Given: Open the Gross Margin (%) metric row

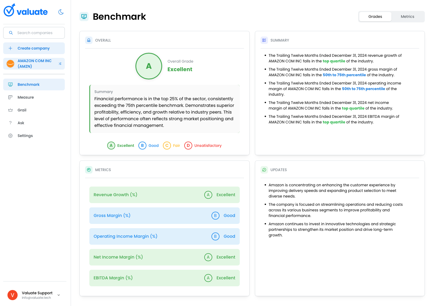Looking at the screenshot, I should click(165, 216).
